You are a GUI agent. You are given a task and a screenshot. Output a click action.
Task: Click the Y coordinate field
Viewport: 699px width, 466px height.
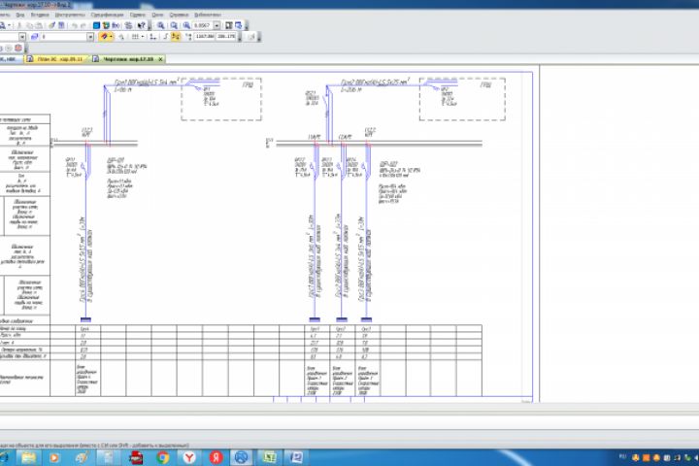tap(226, 37)
